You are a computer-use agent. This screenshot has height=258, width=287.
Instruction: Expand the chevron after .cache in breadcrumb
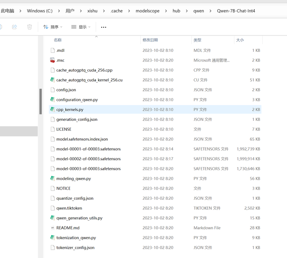pyautogui.click(x=129, y=11)
